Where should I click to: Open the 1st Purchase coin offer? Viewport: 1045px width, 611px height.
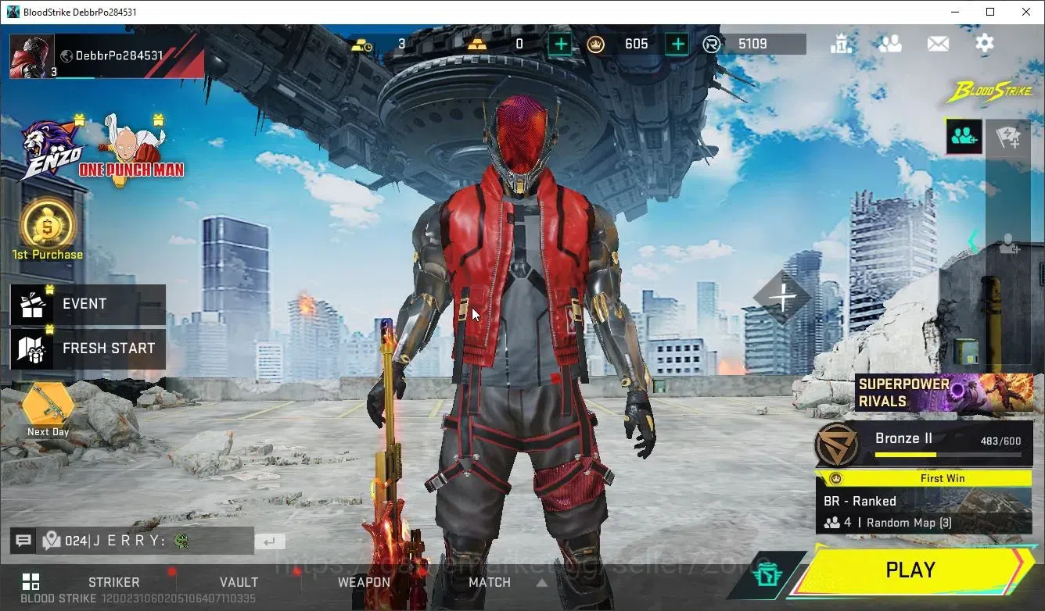pos(48,230)
